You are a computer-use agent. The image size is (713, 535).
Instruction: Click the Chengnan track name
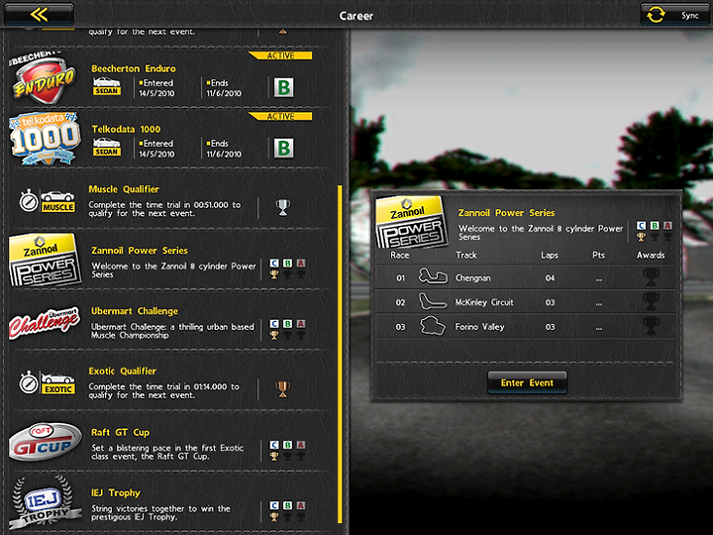coord(473,278)
